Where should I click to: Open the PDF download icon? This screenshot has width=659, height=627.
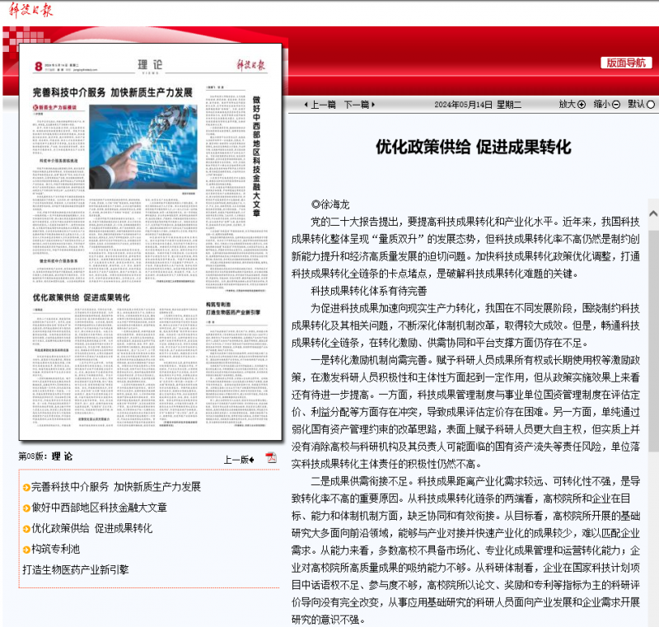[271, 457]
